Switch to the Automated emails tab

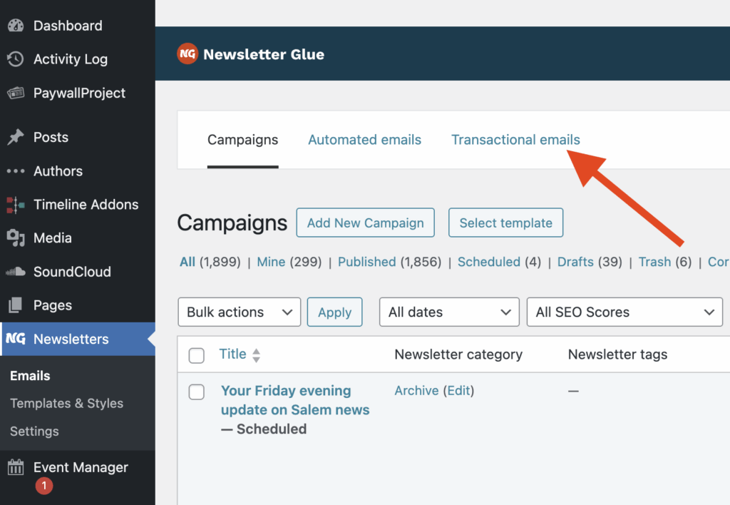tap(364, 140)
